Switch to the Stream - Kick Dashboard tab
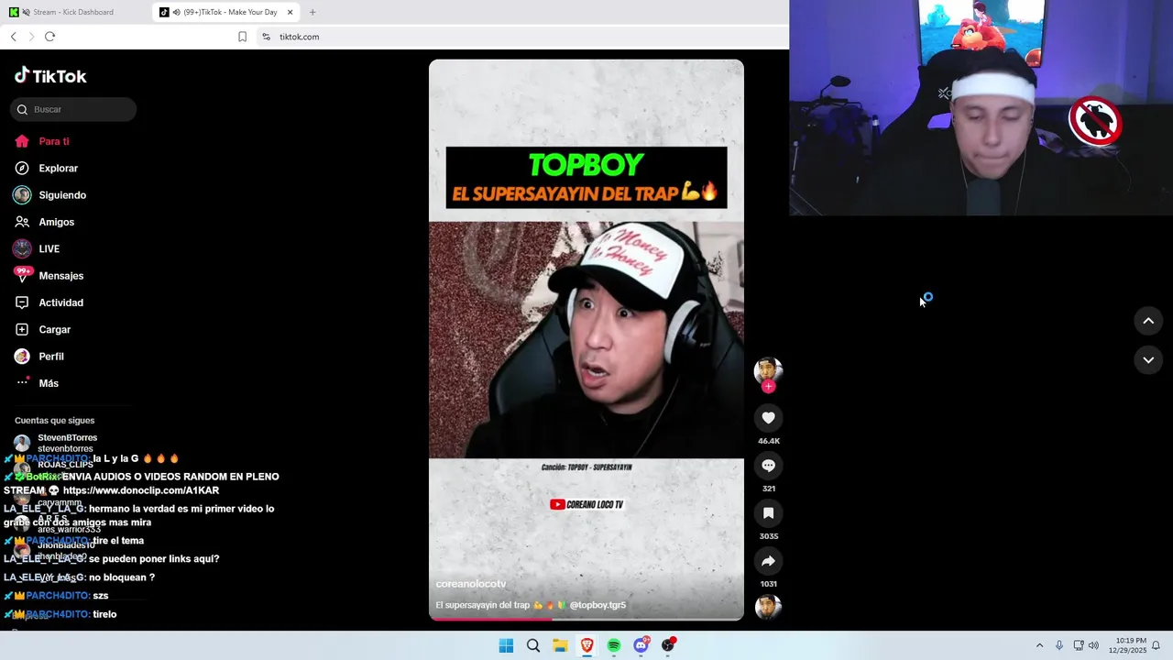Screen dimensions: 1173x660 pos(73,12)
